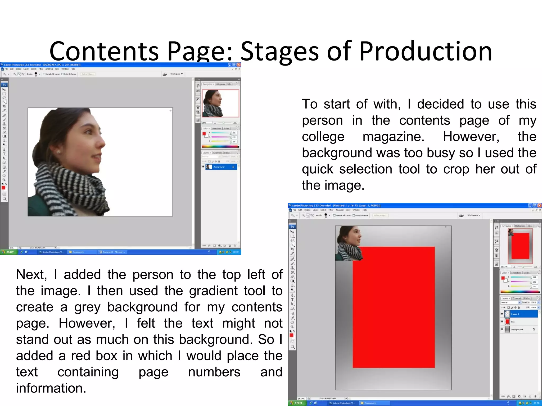Open the Opacity arrow in Untitled-1 Layers panel

pyautogui.click(x=539, y=302)
